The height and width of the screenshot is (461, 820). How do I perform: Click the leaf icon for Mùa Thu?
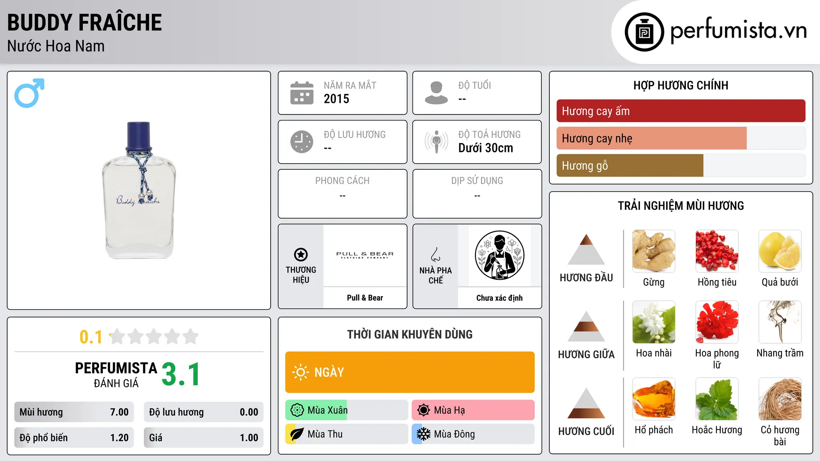coord(297,434)
